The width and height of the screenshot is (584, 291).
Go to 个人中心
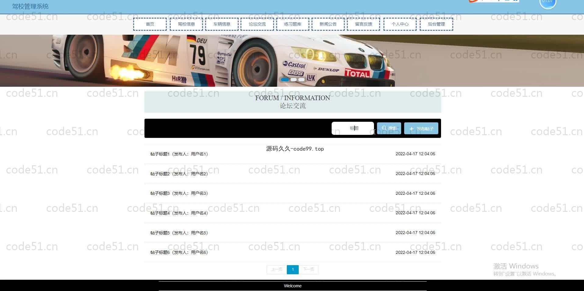tap(400, 24)
